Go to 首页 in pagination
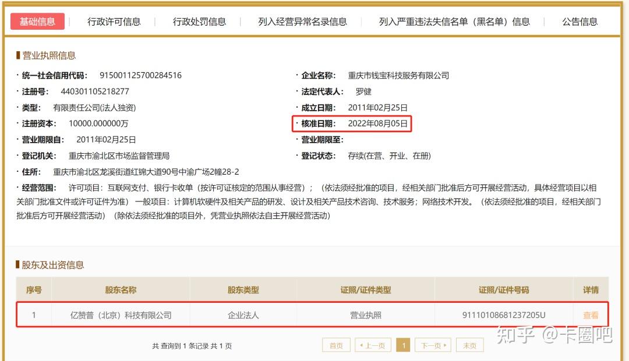 coord(336,345)
